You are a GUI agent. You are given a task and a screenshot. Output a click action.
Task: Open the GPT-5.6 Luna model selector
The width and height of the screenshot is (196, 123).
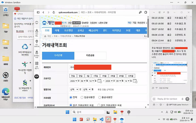[x=179, y=105]
